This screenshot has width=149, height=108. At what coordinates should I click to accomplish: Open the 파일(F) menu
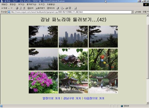(4, 4)
